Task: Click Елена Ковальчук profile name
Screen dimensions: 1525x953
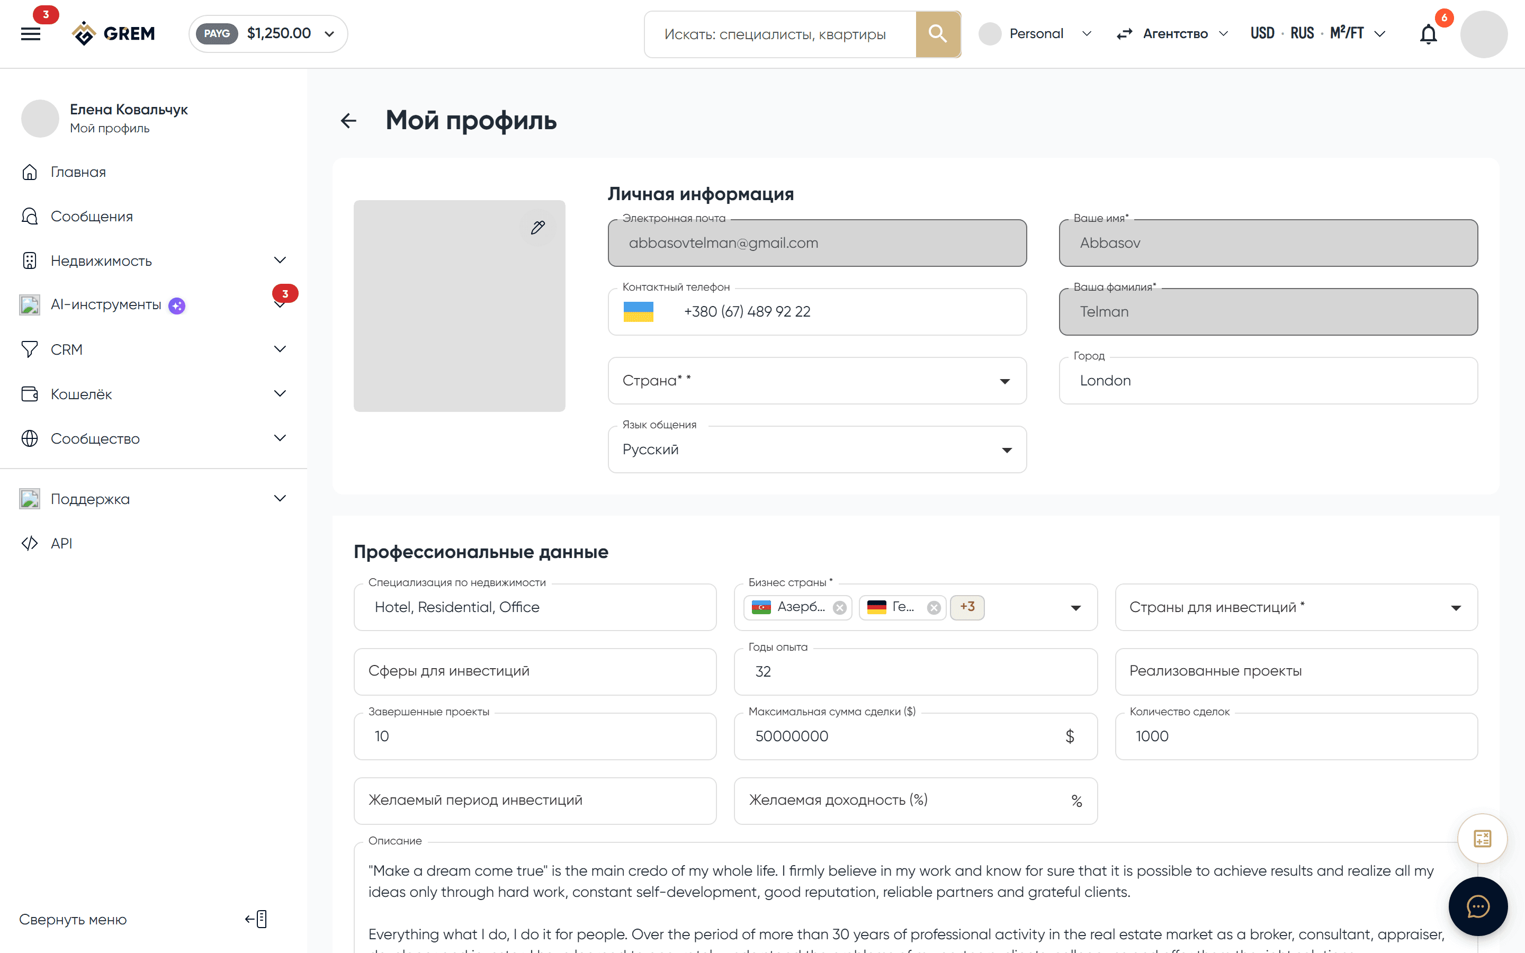Action: coord(129,110)
